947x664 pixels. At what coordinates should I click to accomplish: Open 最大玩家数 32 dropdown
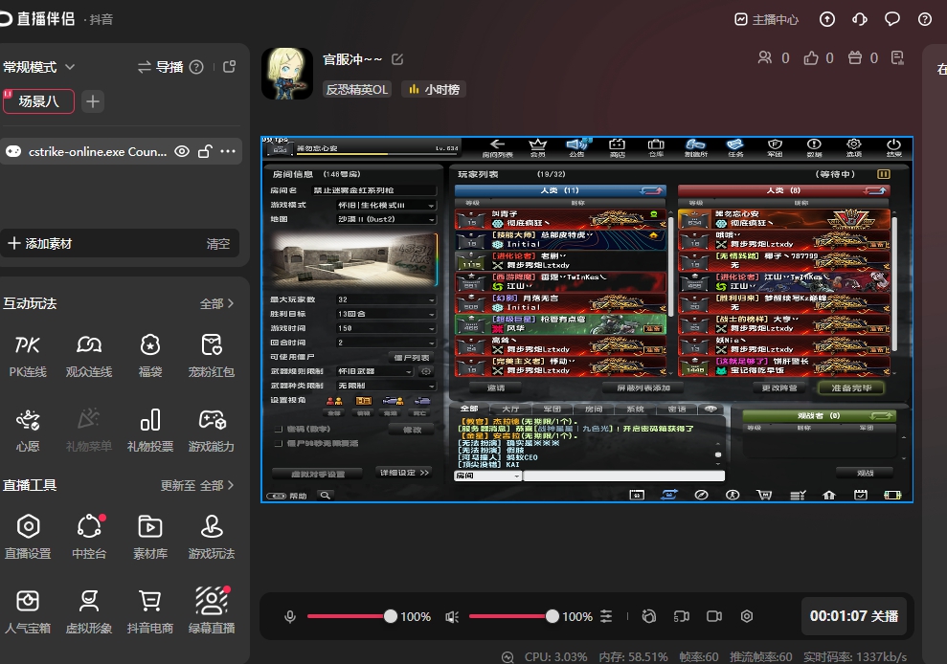(385, 299)
